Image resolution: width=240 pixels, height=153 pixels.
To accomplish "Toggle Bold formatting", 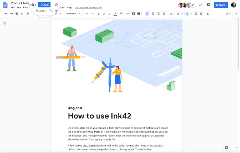I will click(99, 14).
